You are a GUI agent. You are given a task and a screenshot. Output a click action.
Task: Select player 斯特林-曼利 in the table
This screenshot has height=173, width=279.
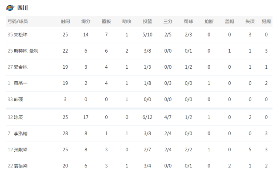click(26, 51)
